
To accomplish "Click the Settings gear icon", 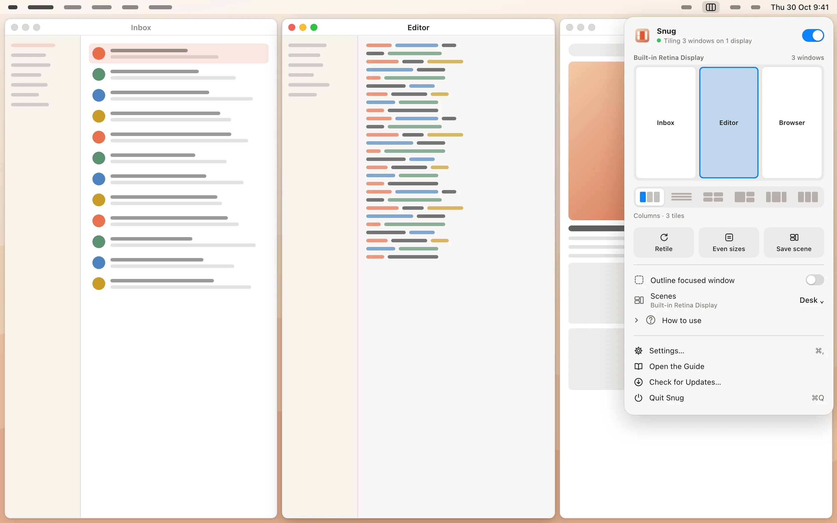I will pos(639,351).
